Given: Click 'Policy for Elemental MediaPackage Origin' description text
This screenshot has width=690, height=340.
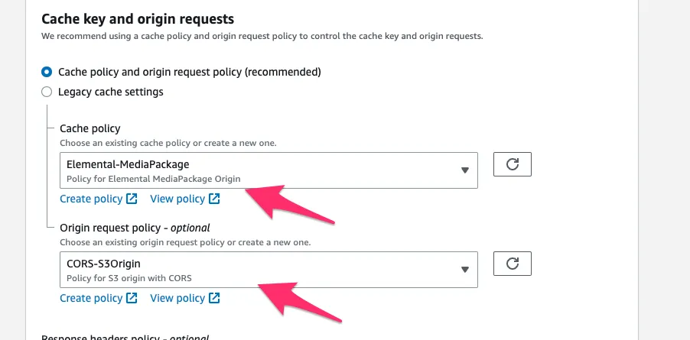Looking at the screenshot, I should (x=154, y=179).
